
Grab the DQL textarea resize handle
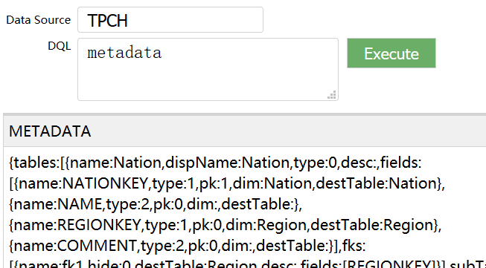coord(332,95)
